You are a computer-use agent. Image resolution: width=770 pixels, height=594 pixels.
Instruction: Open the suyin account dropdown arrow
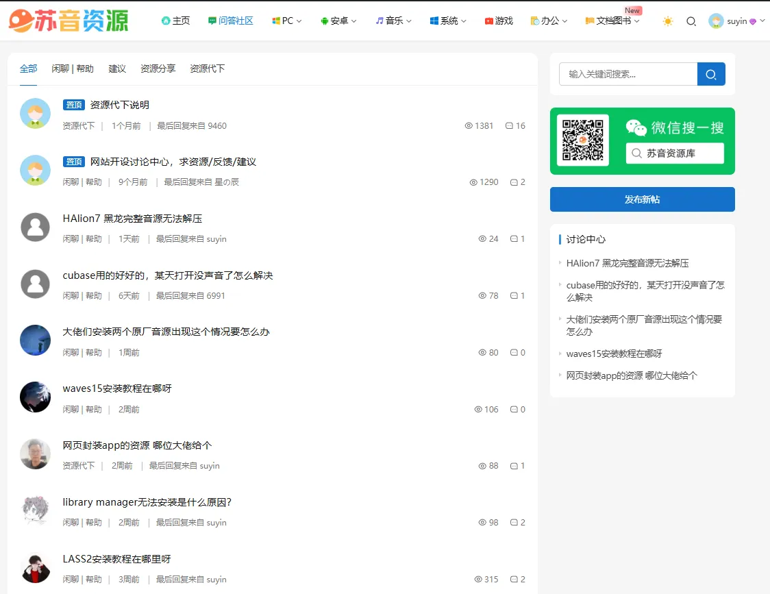coord(762,21)
